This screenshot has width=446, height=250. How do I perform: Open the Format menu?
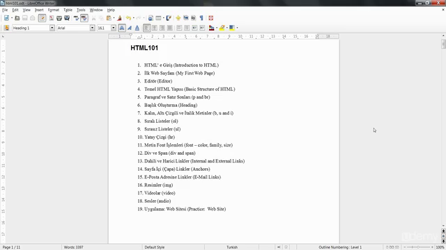coord(53,10)
